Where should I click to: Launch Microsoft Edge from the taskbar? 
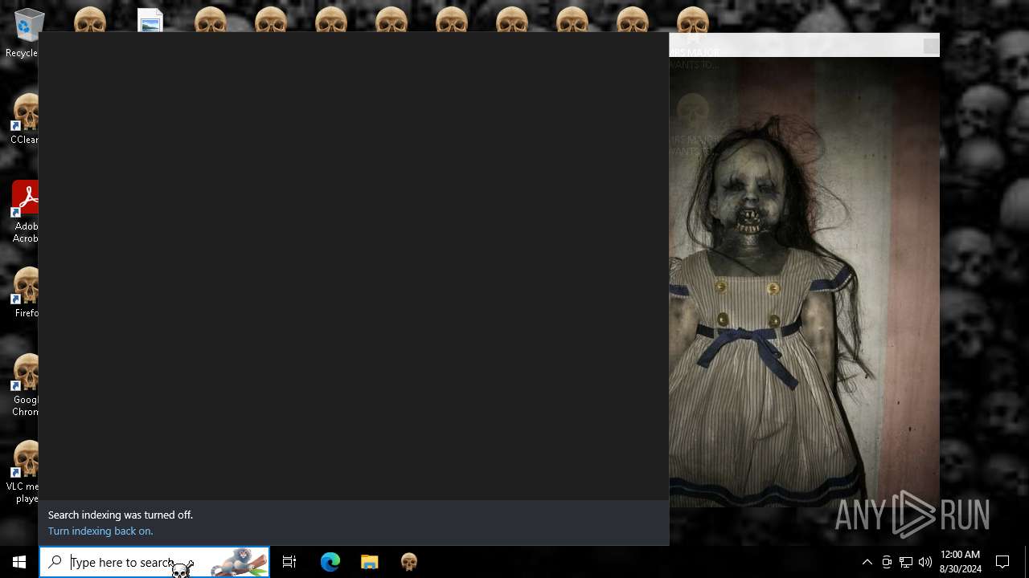coord(330,562)
